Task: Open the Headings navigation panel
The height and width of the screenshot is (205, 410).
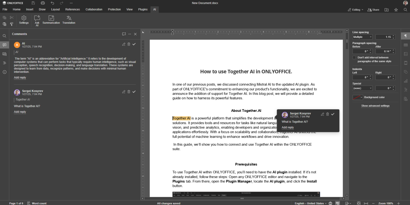Action: tap(4, 63)
